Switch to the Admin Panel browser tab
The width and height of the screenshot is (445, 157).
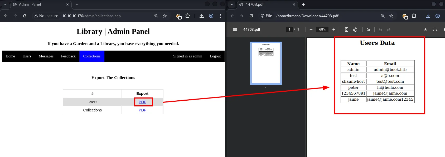(41, 4)
